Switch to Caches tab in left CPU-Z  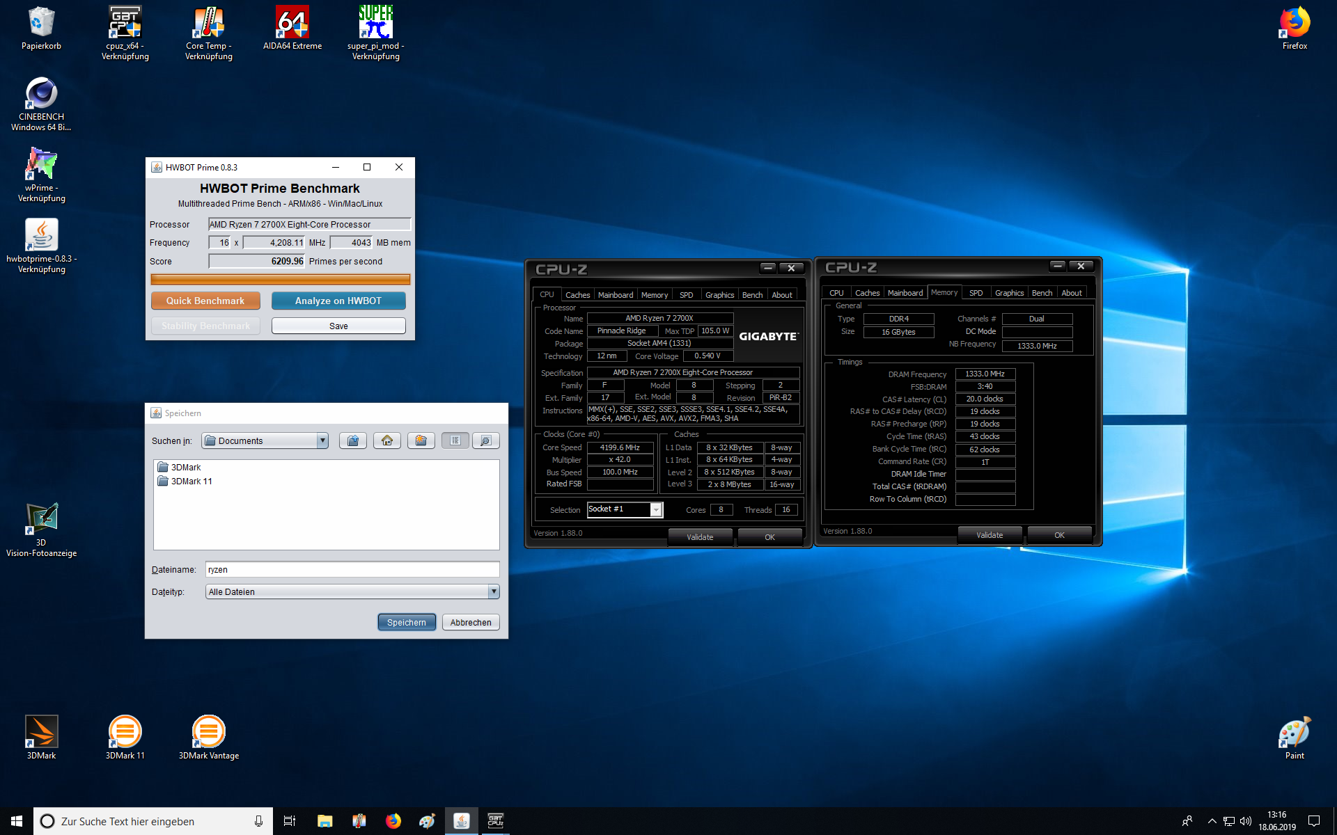click(577, 295)
